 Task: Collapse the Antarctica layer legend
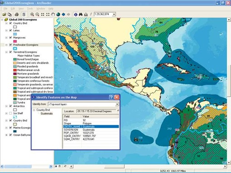[x=6, y=106]
